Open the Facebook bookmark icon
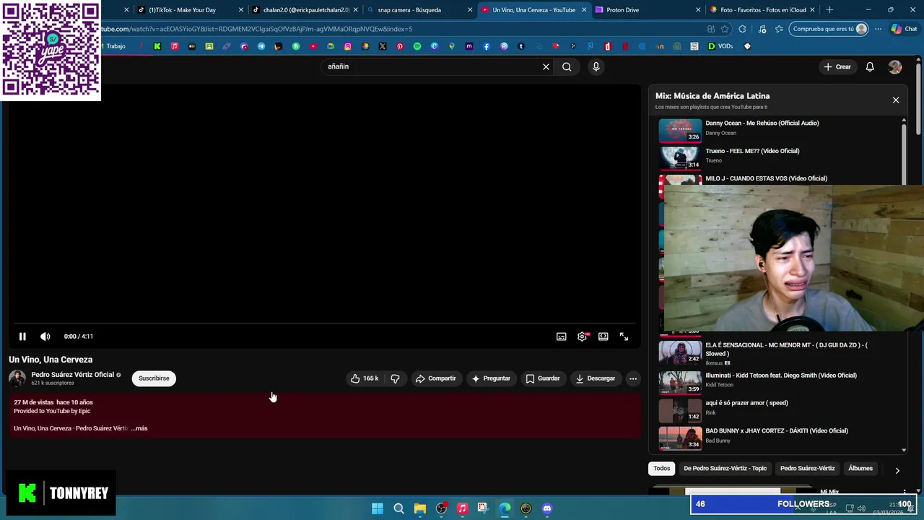The image size is (924, 520). 487,46
